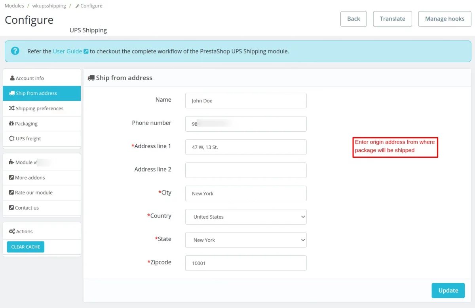
Task: Switch to the Packaging section
Action: click(x=26, y=124)
